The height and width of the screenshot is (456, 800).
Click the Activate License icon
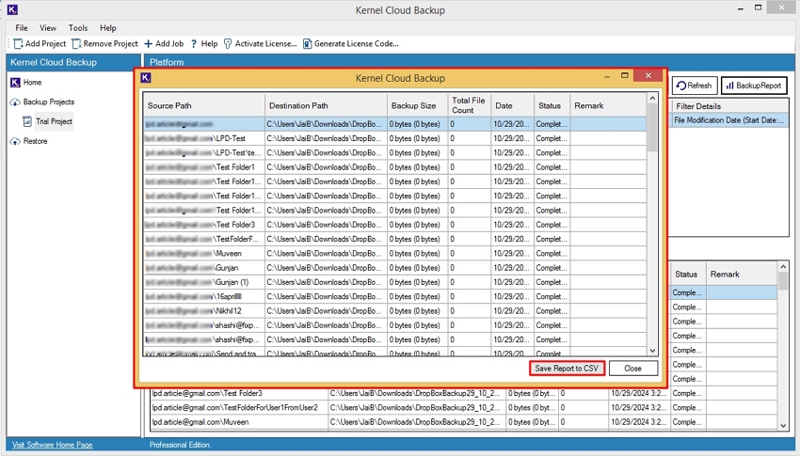click(228, 44)
